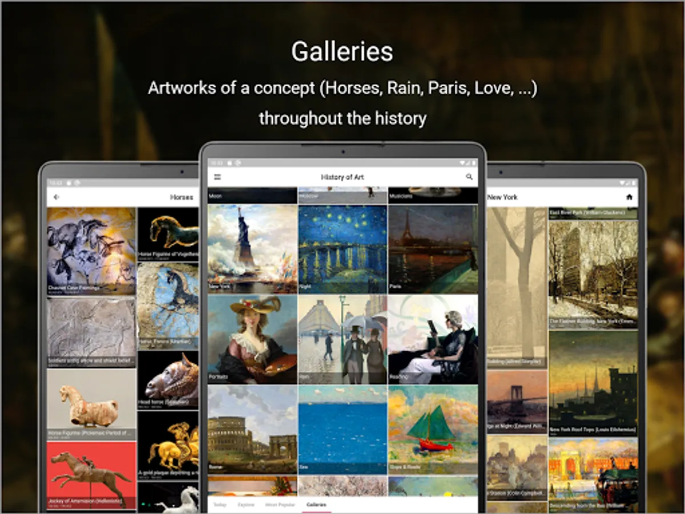Open the Rome gallery Colosseum painting
The width and height of the screenshot is (685, 514).
[x=252, y=429]
